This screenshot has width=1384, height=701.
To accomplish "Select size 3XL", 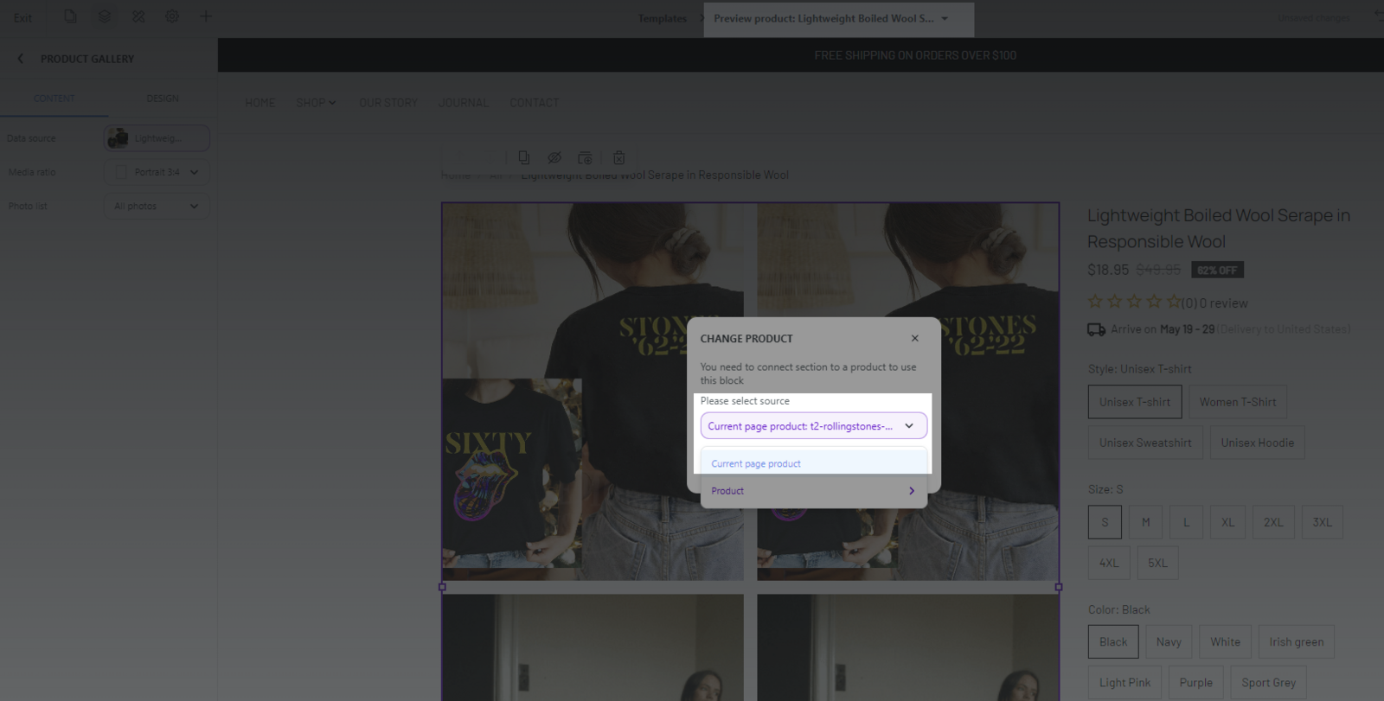I will coord(1322,522).
